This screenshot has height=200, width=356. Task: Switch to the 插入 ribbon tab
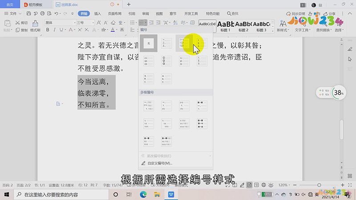click(97, 14)
